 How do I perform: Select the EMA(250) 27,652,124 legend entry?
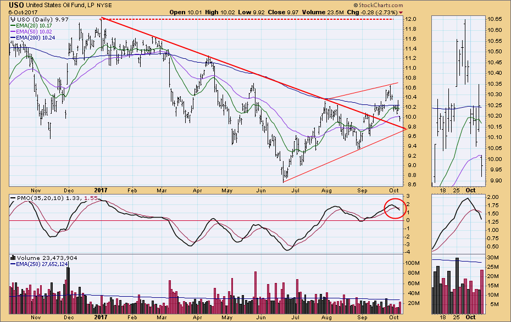[39, 264]
